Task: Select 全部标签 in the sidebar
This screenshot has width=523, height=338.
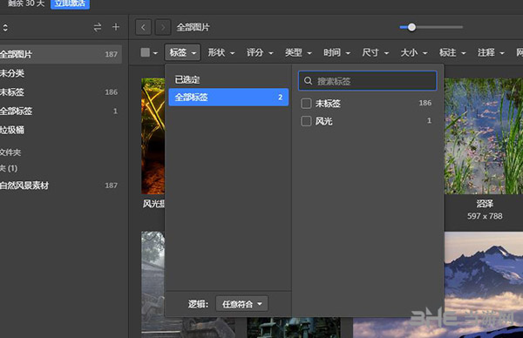Action: pos(60,111)
